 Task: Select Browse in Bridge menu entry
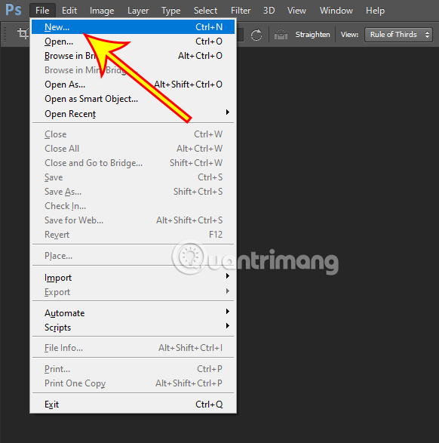click(x=133, y=56)
